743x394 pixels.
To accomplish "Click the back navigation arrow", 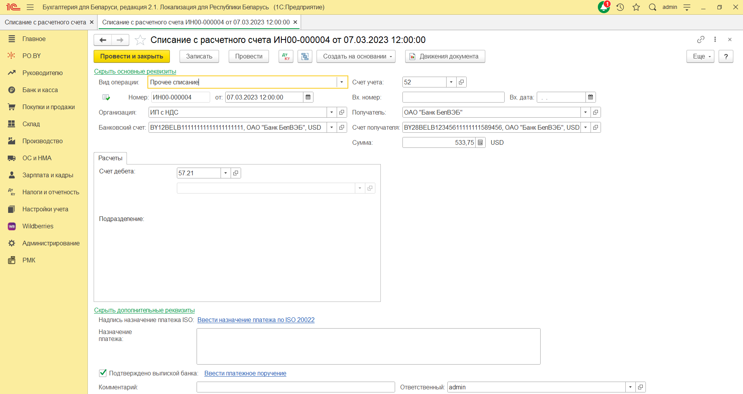I will (x=103, y=40).
